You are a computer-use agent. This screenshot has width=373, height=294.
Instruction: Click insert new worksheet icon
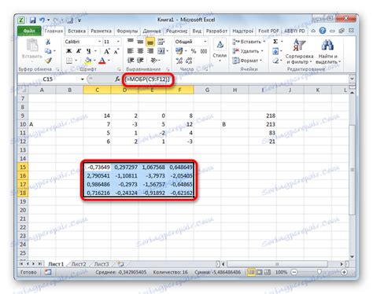(120, 264)
